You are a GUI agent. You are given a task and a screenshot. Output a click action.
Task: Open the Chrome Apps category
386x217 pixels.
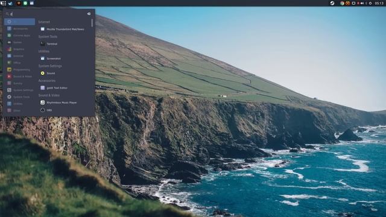(x=19, y=36)
